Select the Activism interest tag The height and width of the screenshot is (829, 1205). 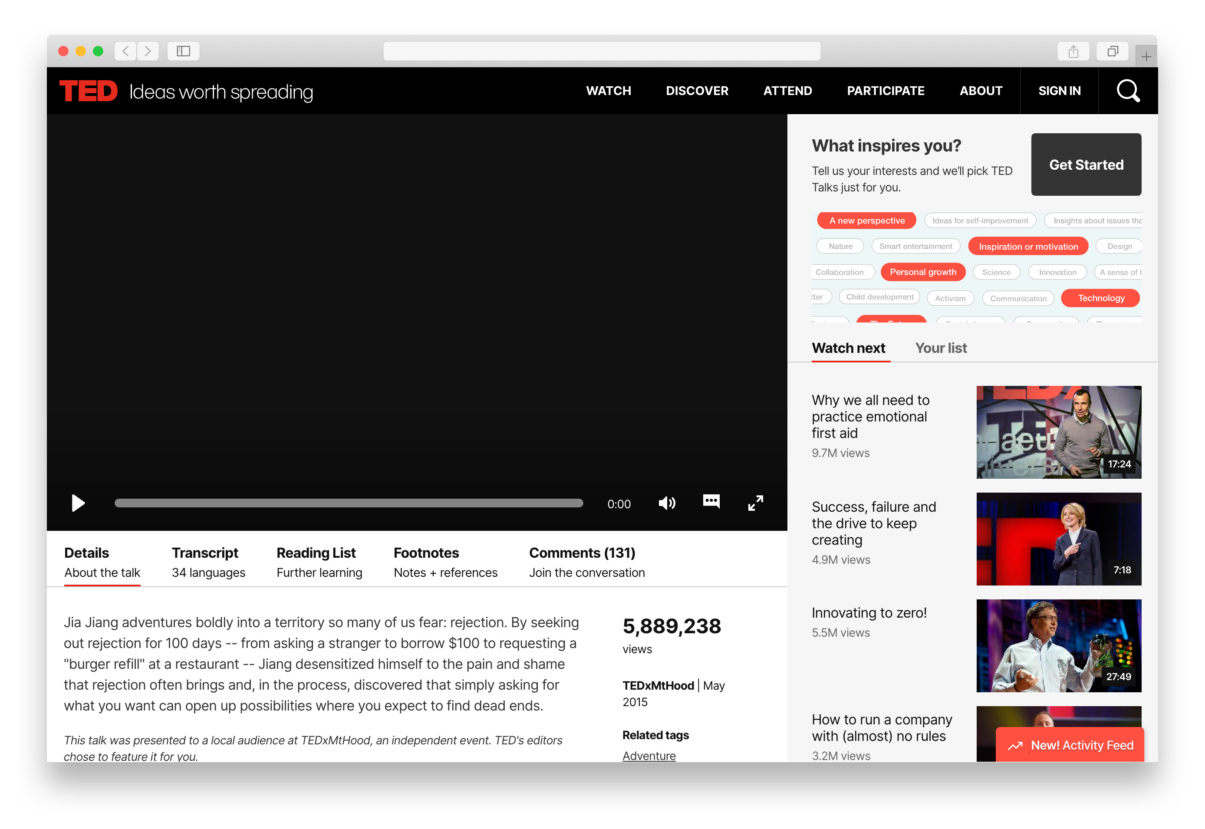[950, 298]
